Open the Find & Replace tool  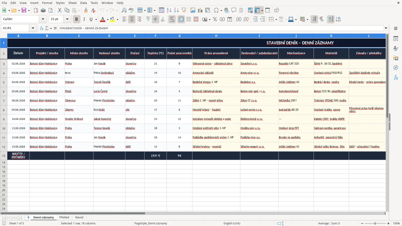(x=124, y=10)
